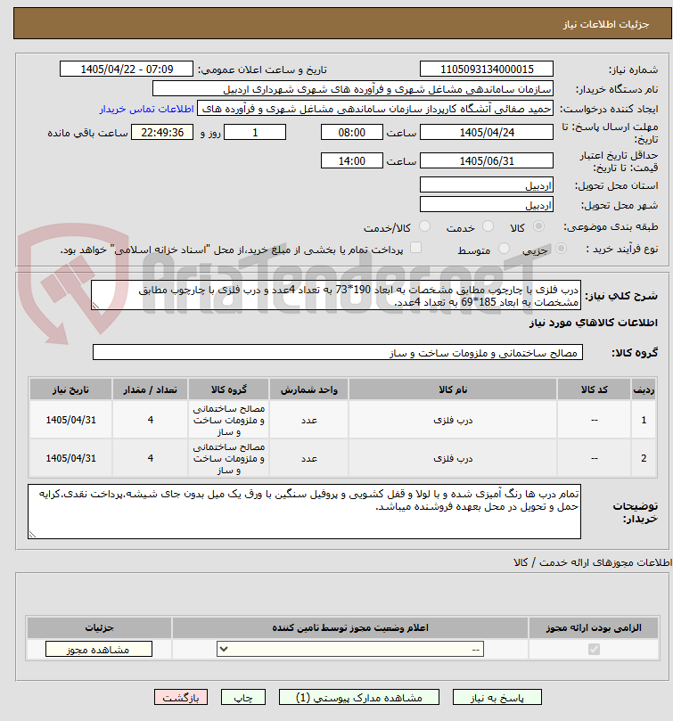673x721 pixels.
Task: Click quantity 4 in row 2
Action: tap(150, 458)
